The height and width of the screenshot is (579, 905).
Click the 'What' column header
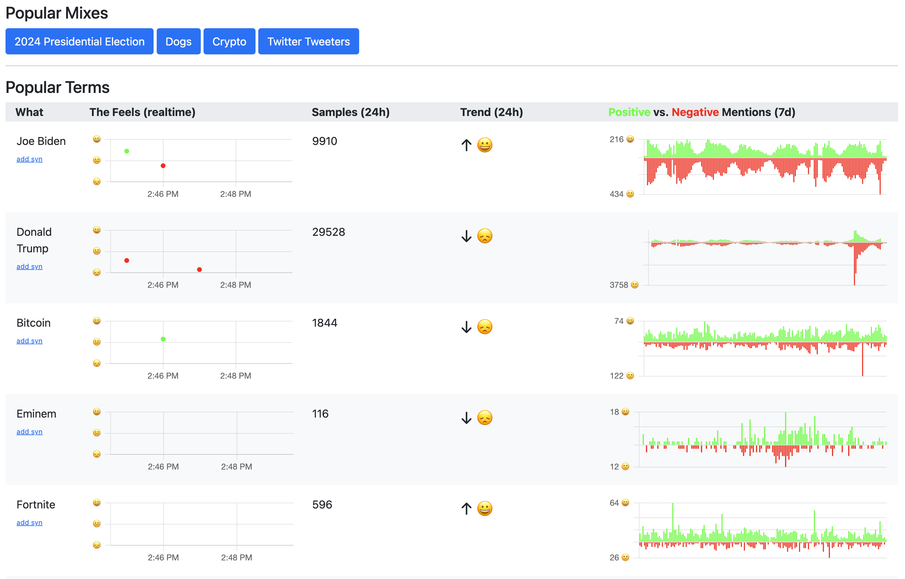(29, 112)
